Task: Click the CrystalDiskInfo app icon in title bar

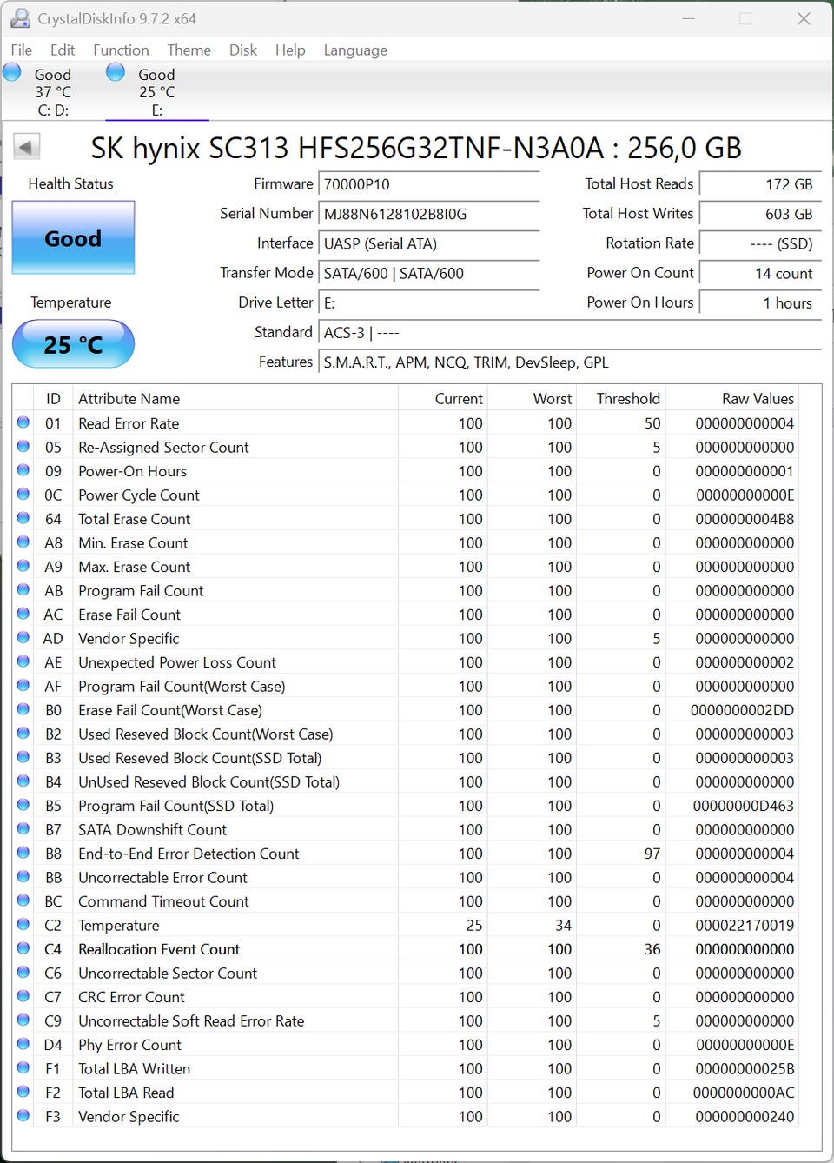Action: pos(20,18)
